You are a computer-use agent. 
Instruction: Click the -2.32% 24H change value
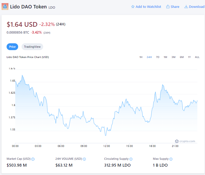(47, 24)
